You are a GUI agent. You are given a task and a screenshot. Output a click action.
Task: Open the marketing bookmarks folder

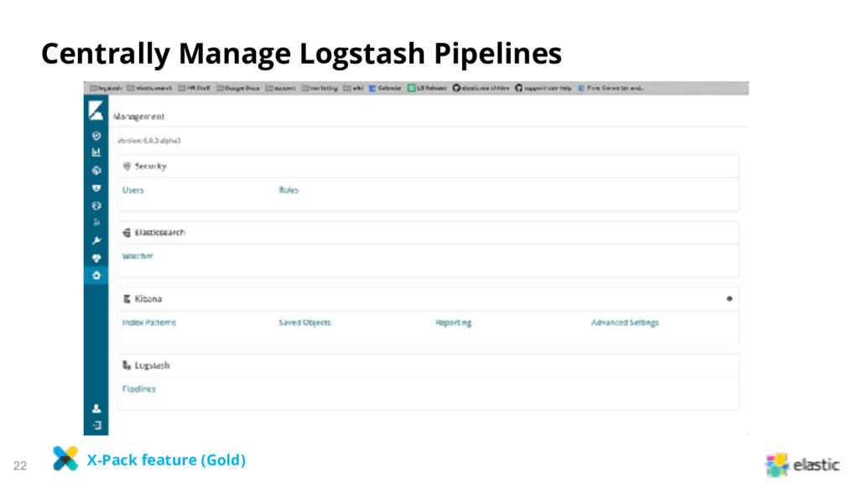pyautogui.click(x=320, y=88)
